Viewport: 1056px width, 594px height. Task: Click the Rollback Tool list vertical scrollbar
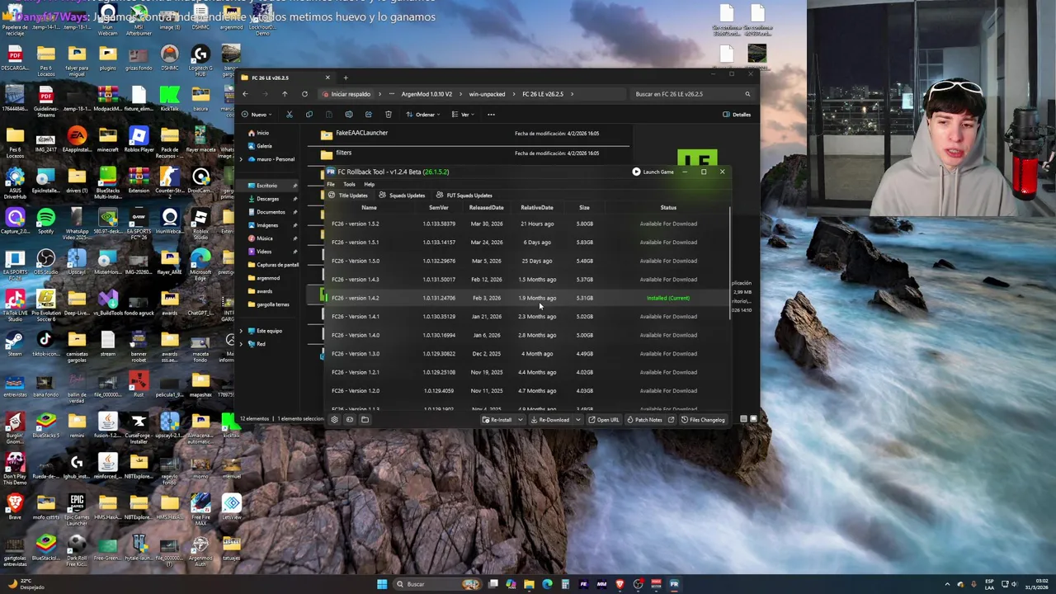731,262
